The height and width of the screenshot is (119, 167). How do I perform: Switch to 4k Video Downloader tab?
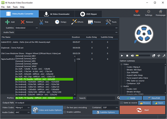tap(57, 14)
